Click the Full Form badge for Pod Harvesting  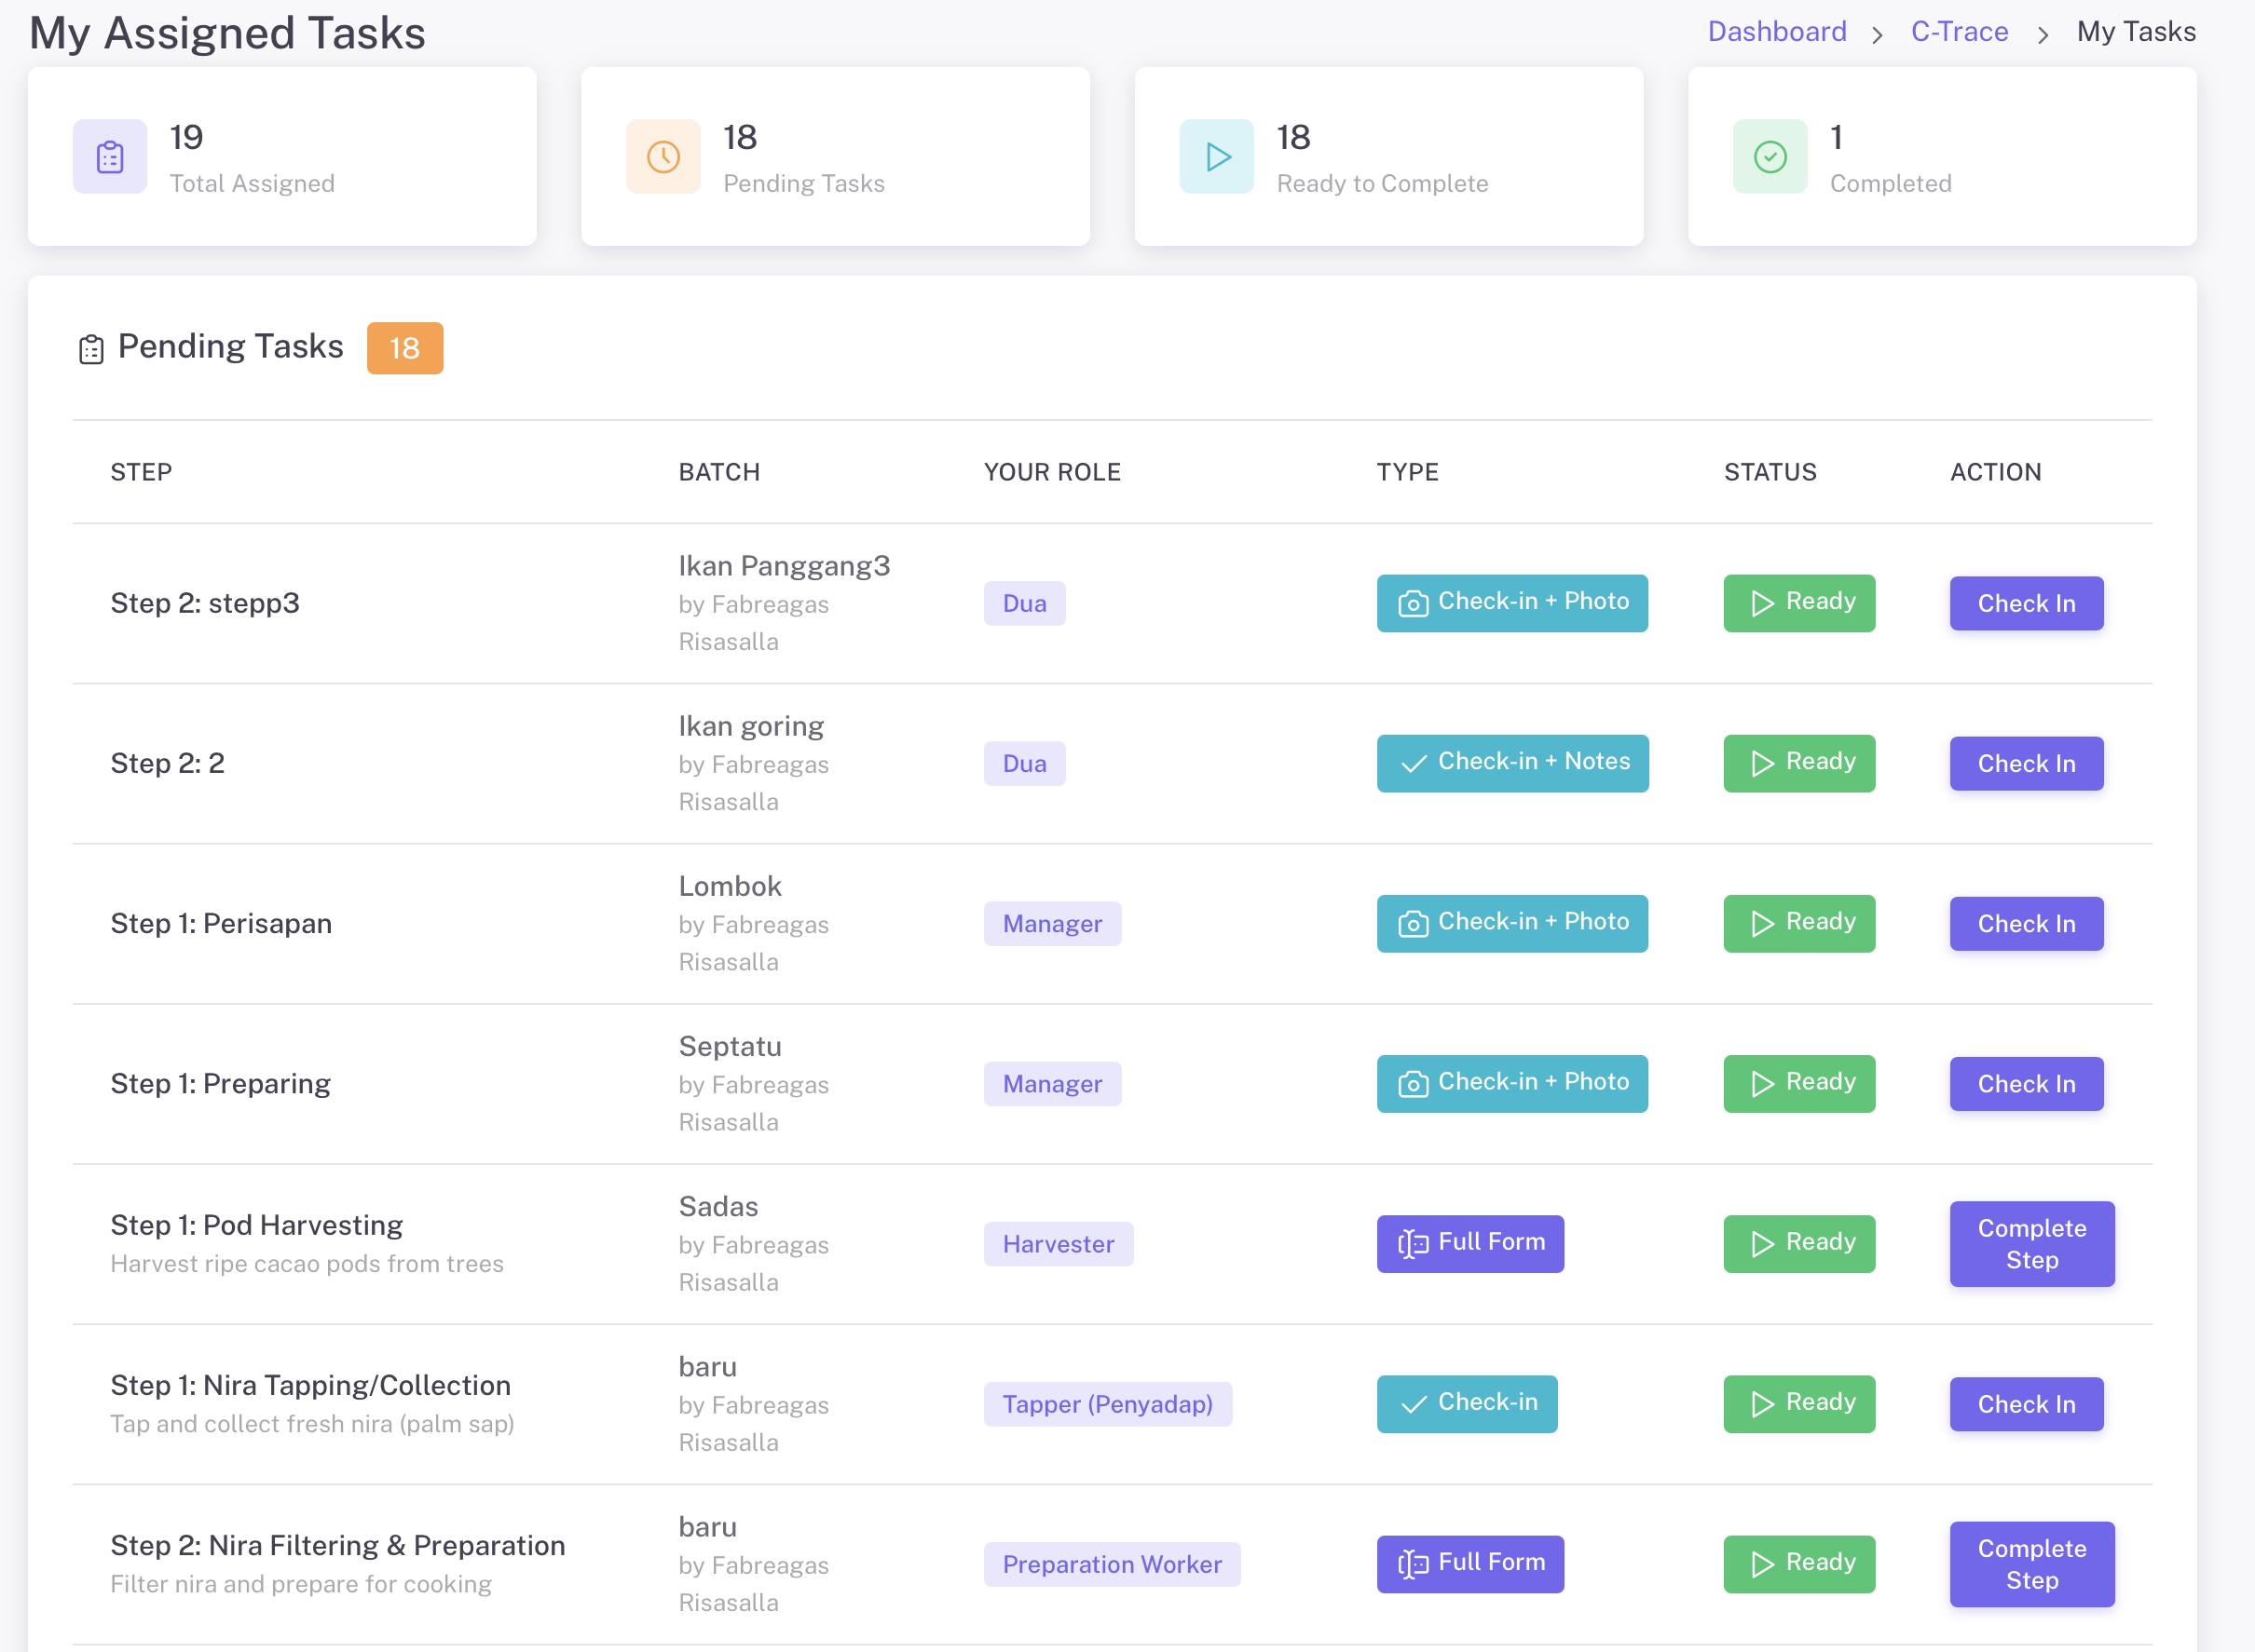1469,1243
